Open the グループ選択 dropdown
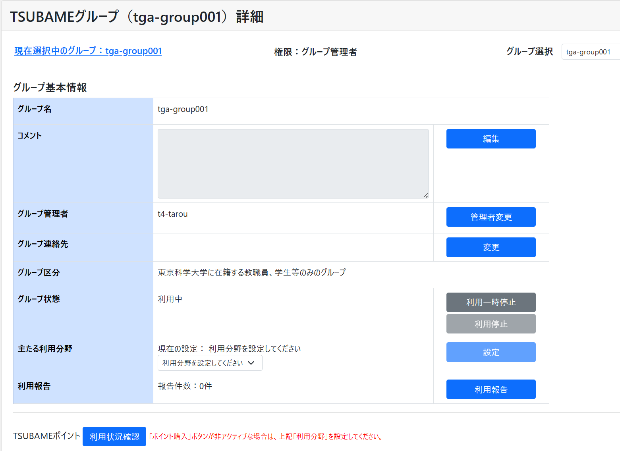Image resolution: width=620 pixels, height=451 pixels. pos(590,52)
